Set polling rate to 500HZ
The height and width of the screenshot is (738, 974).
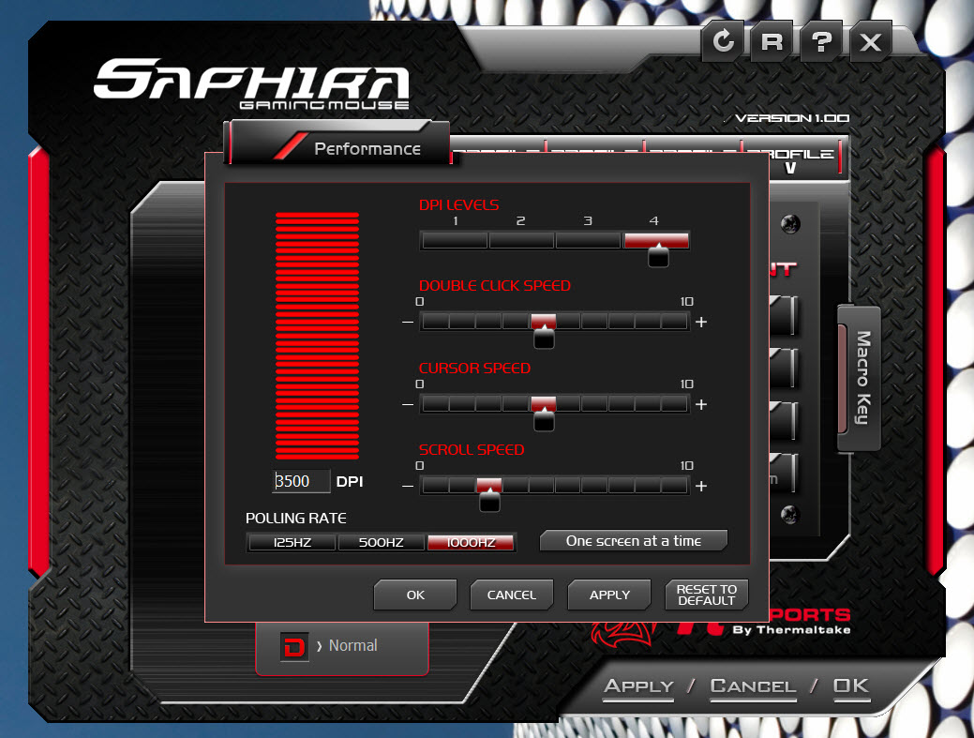[381, 542]
